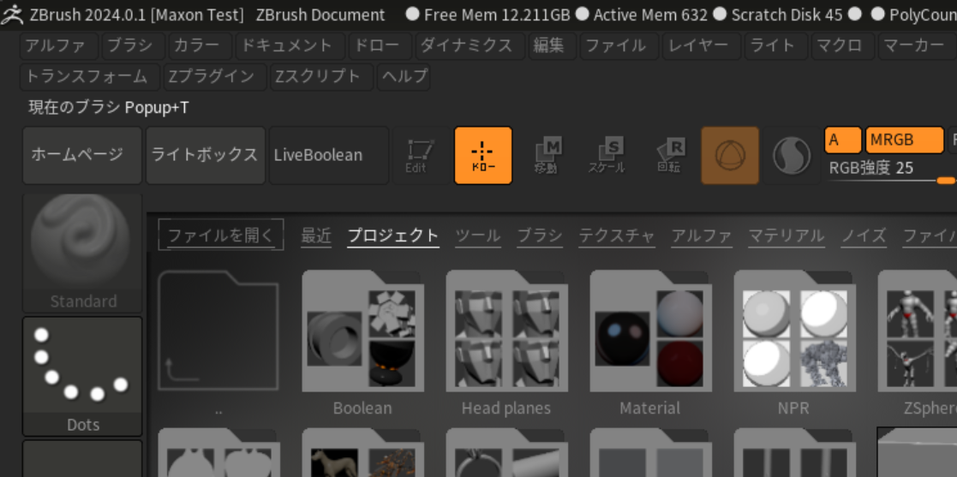Open the ドキュメント menu
957x477 pixels.
tap(290, 45)
